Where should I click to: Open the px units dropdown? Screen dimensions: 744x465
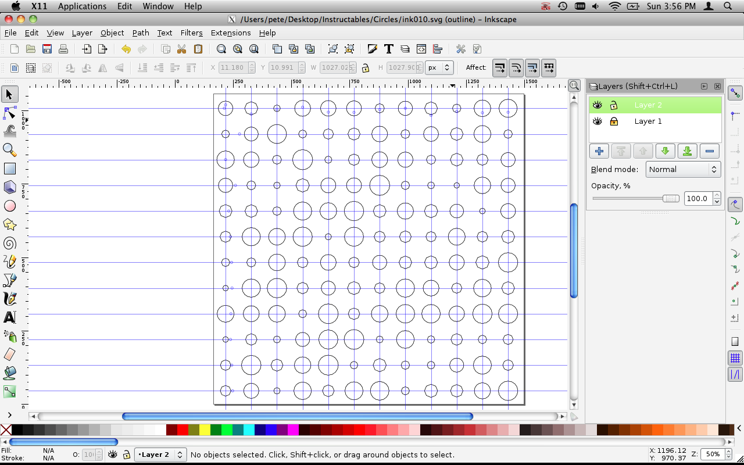click(x=439, y=68)
